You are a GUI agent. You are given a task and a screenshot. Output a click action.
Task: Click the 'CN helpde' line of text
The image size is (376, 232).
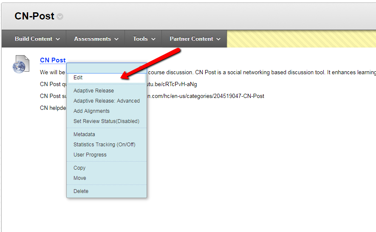pos(53,108)
